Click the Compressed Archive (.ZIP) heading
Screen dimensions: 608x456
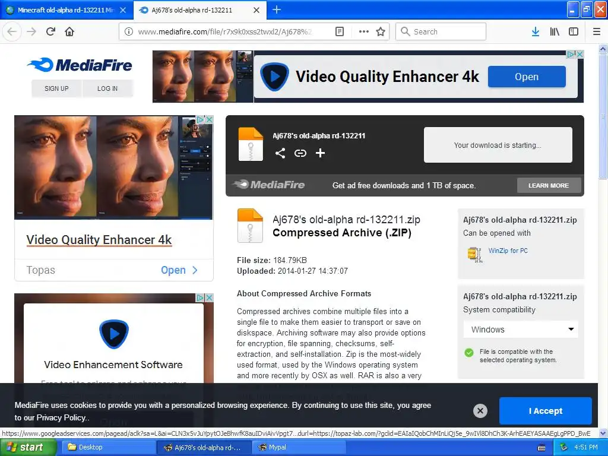(x=342, y=233)
